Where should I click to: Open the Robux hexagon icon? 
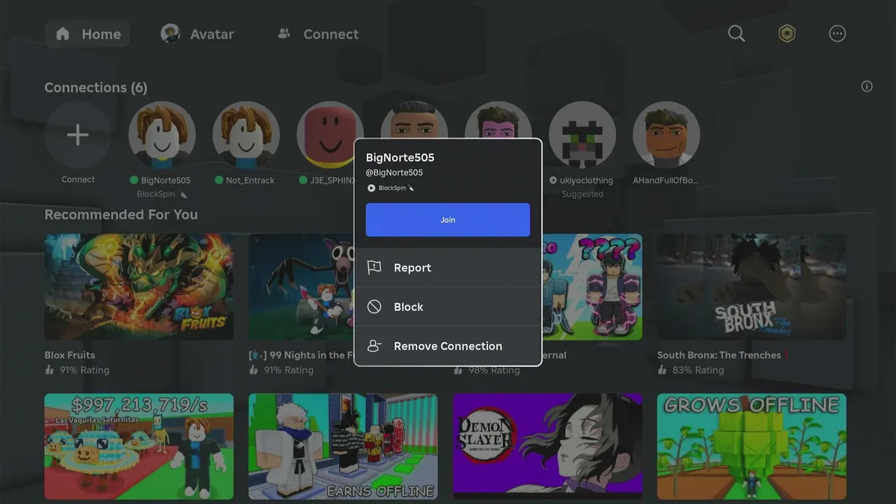(787, 34)
